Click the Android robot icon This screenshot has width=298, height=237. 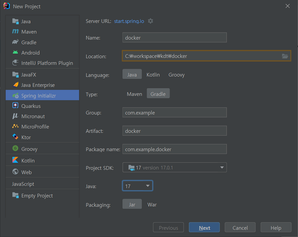16,52
